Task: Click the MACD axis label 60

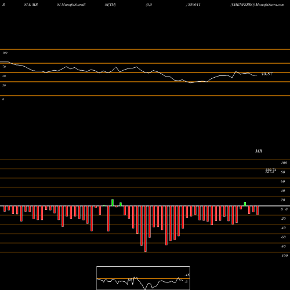Action: [x=282, y=182]
